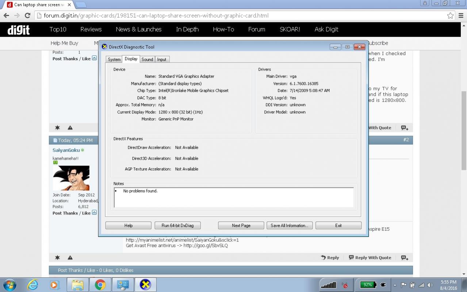Click the DirectX Diagnostic taskbar icon
Image resolution: width=467 pixels, height=292 pixels.
pos(145,285)
